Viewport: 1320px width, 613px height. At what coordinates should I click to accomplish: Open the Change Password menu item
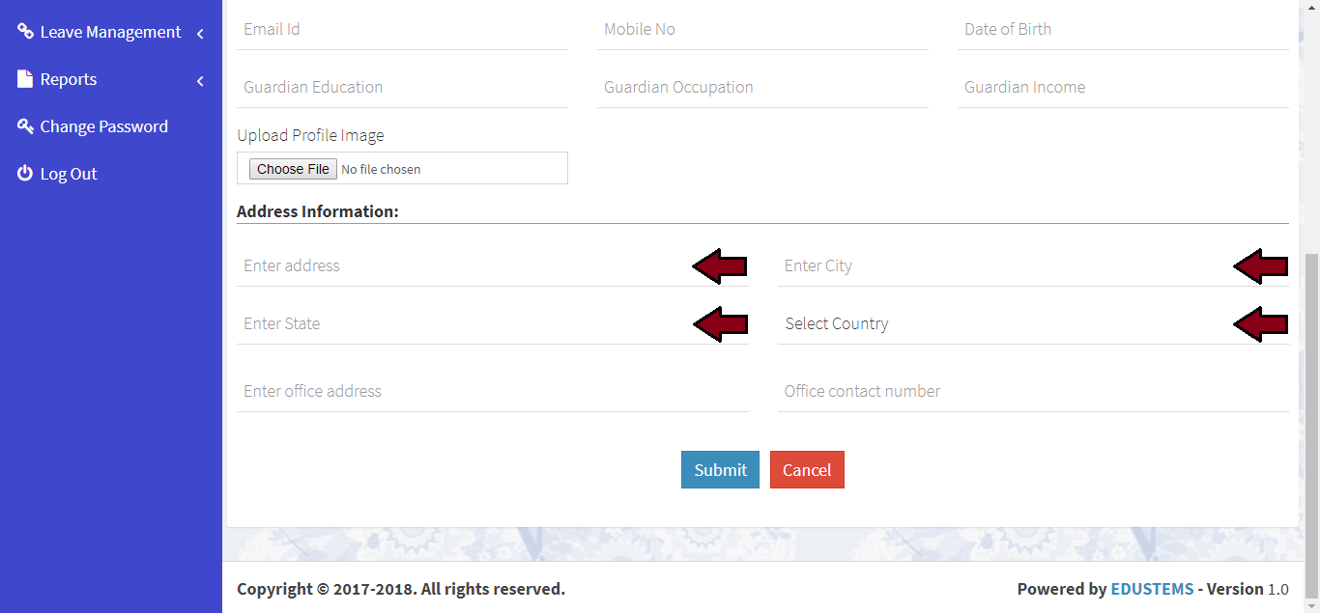click(x=103, y=126)
